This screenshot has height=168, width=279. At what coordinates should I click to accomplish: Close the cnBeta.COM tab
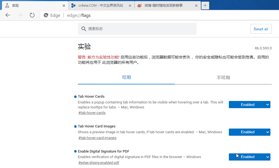[x=130, y=6]
